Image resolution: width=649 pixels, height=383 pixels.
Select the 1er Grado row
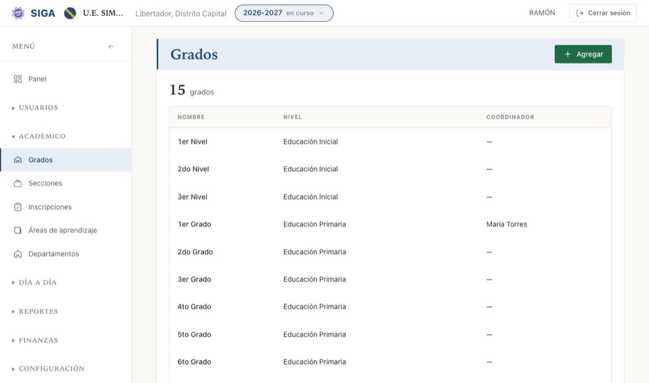(x=390, y=224)
